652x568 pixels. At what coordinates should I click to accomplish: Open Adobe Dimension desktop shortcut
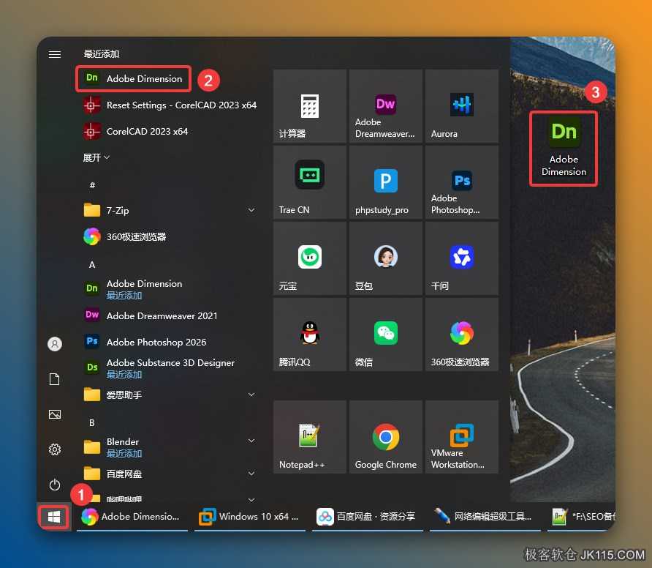click(x=564, y=148)
